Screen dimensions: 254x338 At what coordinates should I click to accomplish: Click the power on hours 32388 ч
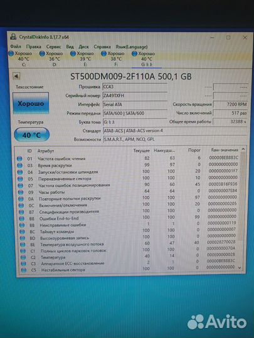pos(230,121)
